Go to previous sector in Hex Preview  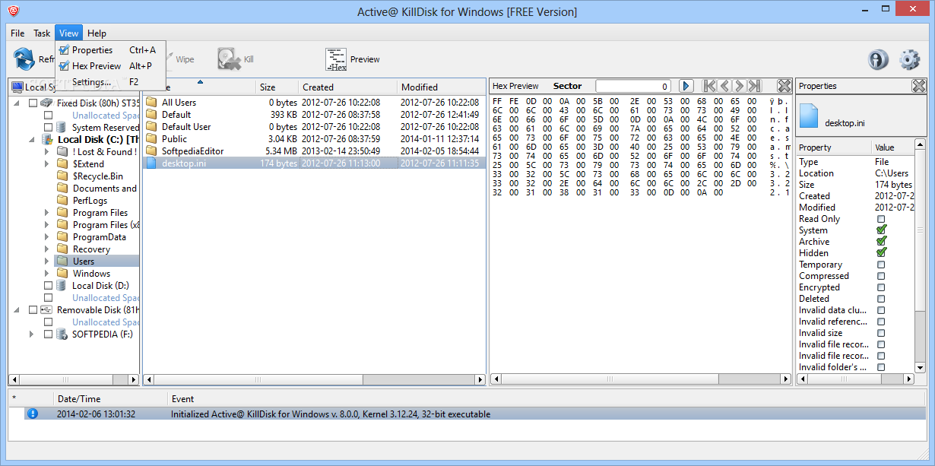tap(724, 86)
